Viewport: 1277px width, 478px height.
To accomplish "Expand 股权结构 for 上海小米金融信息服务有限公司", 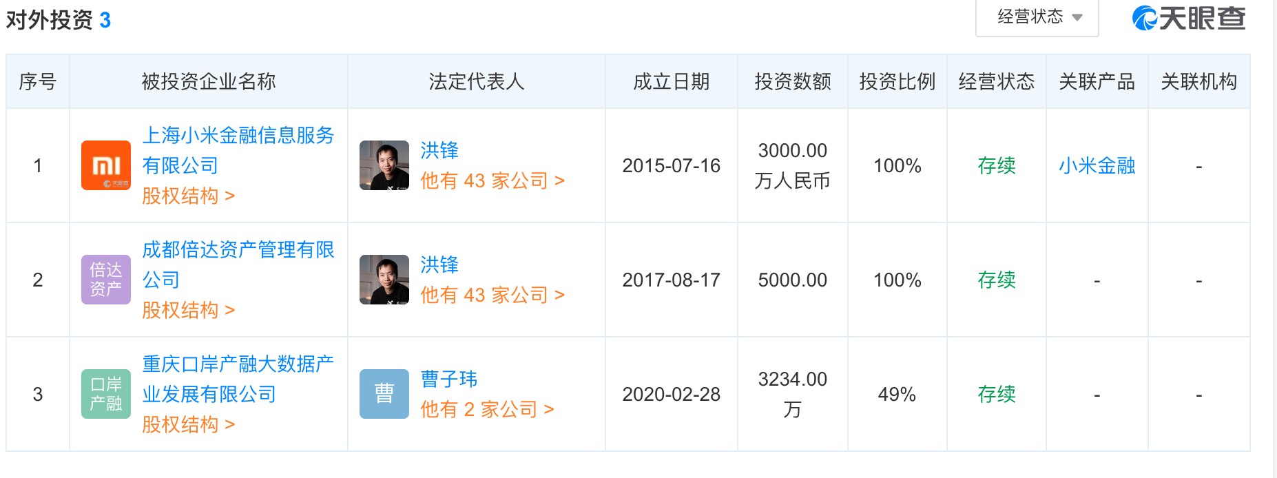I will [x=189, y=196].
